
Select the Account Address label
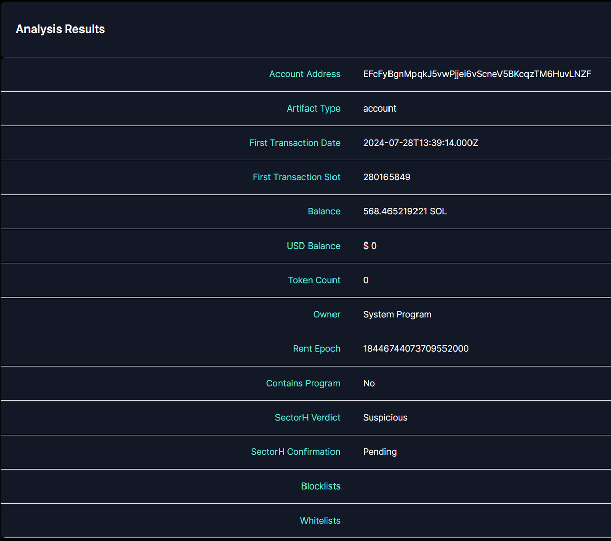(304, 74)
